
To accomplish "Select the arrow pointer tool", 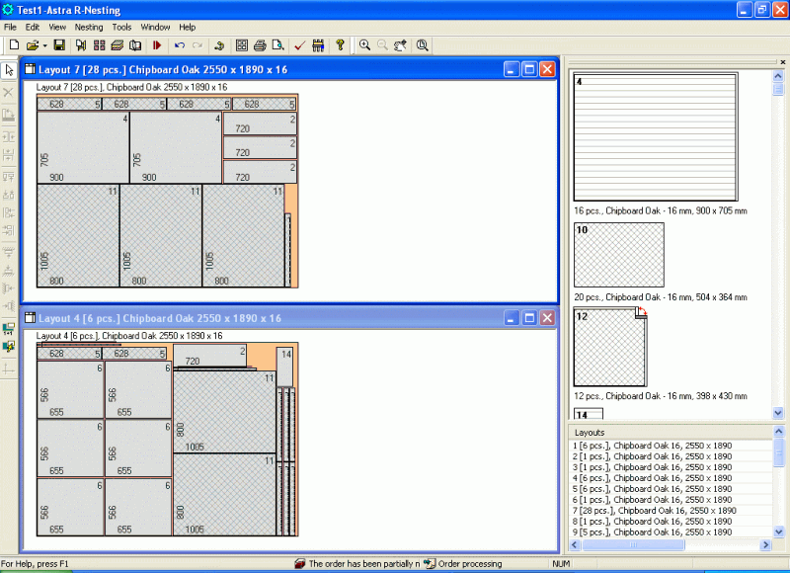I will point(9,70).
